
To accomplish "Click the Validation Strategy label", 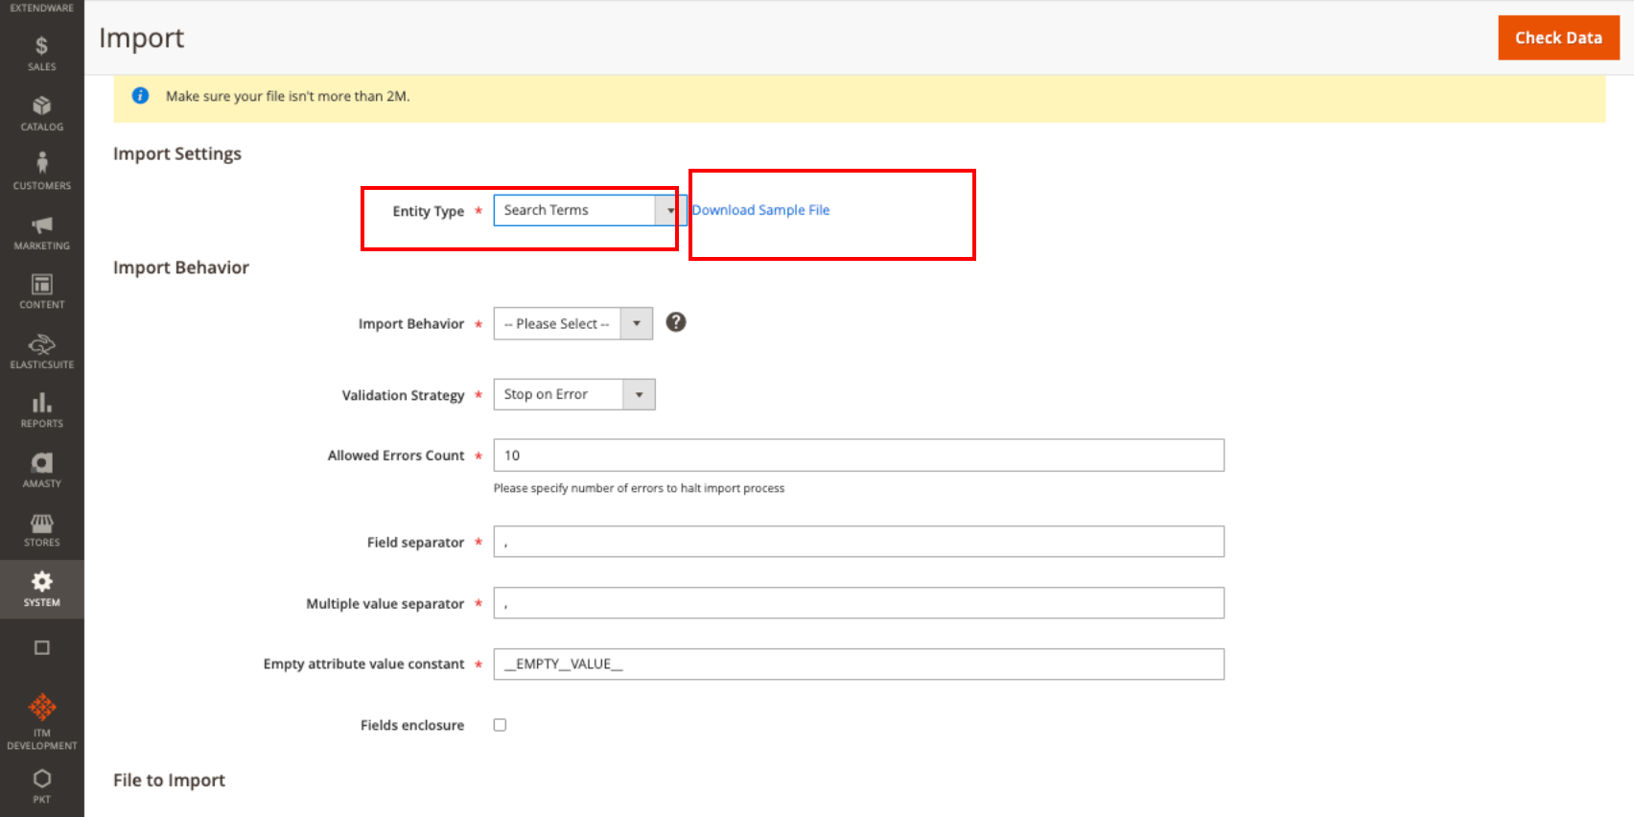I will [403, 395].
